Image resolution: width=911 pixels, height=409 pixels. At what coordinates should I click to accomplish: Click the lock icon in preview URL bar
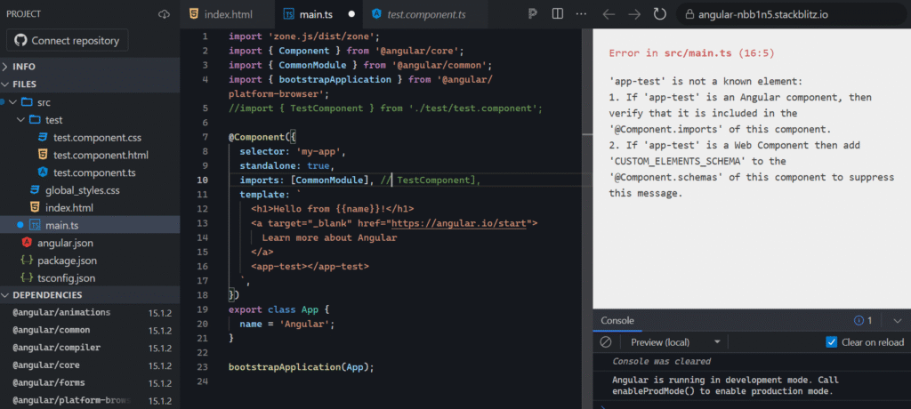(x=689, y=14)
